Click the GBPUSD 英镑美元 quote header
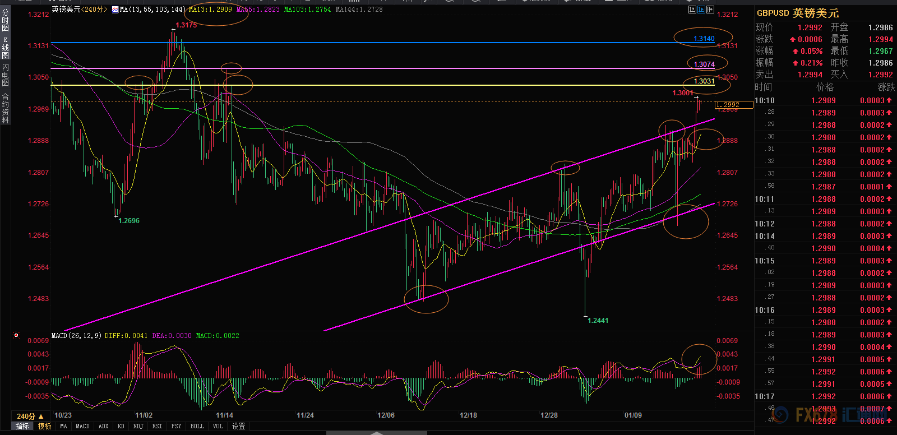 pyautogui.click(x=798, y=13)
